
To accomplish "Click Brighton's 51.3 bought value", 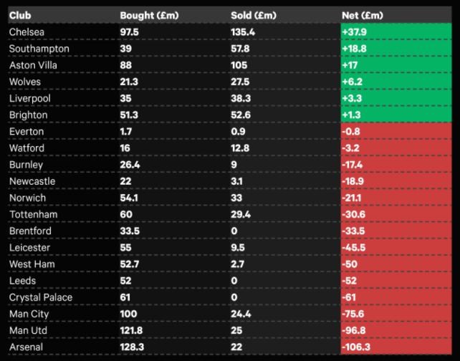I will click(130, 115).
